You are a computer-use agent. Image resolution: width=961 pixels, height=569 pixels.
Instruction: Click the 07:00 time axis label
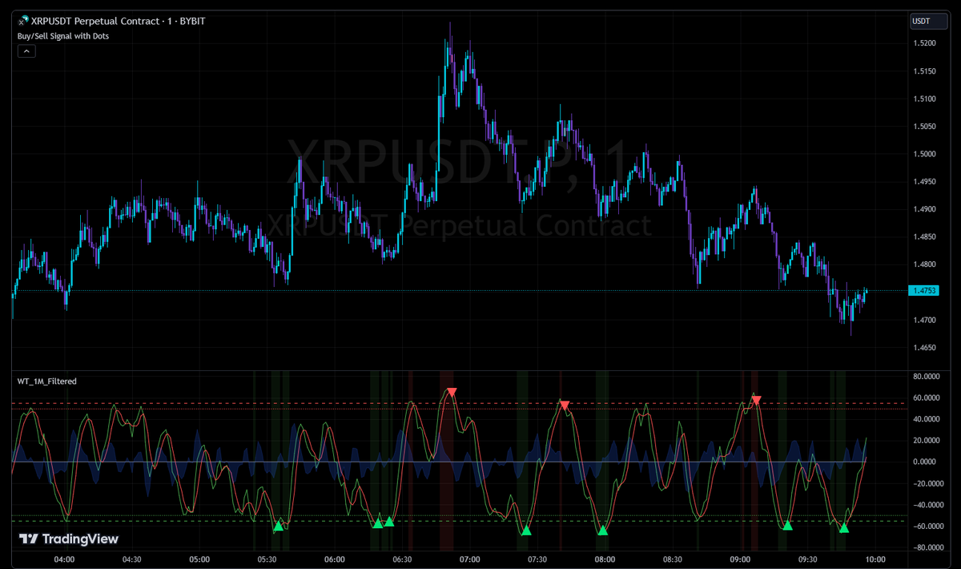470,559
